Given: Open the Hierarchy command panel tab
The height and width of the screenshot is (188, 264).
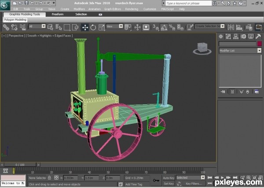Looking at the screenshot, I should click(236, 37).
